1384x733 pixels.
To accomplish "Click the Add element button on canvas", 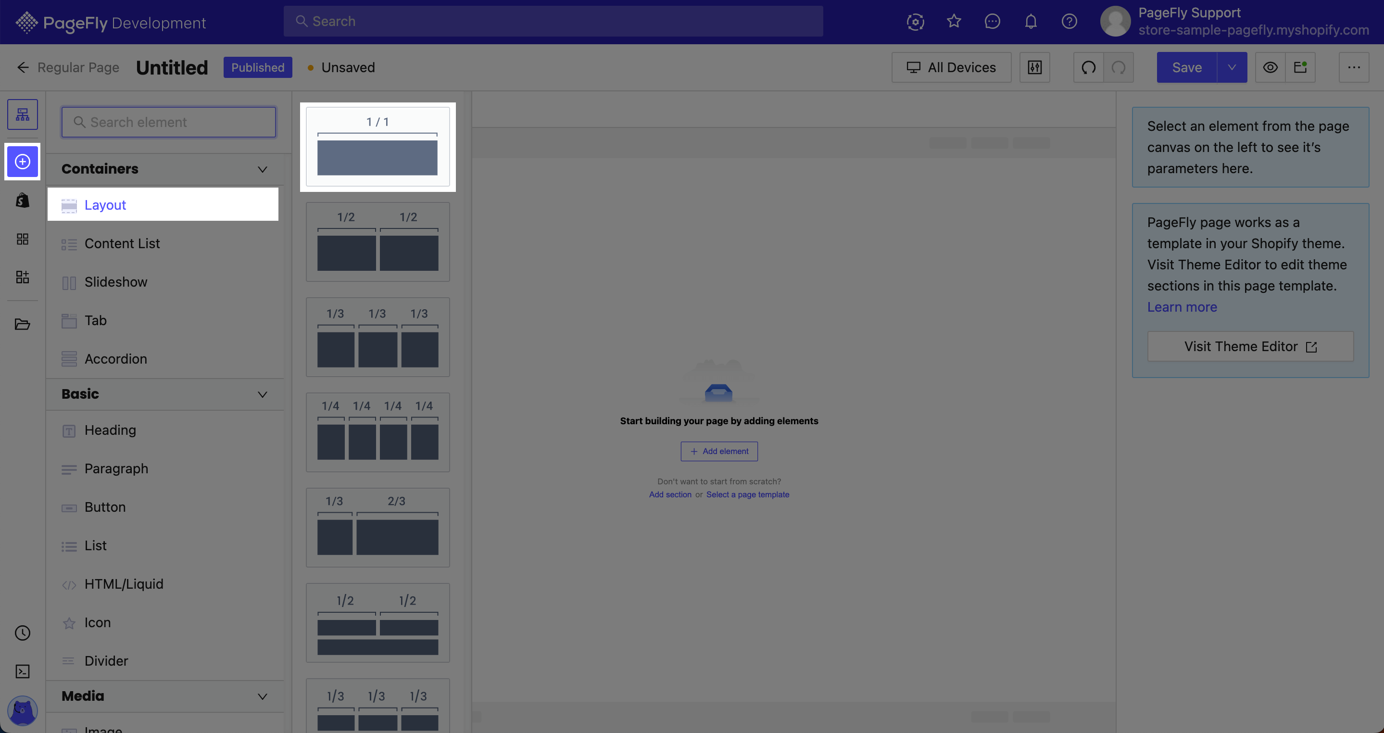I will pyautogui.click(x=719, y=452).
